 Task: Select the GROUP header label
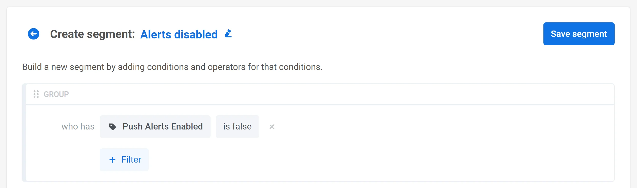[56, 94]
